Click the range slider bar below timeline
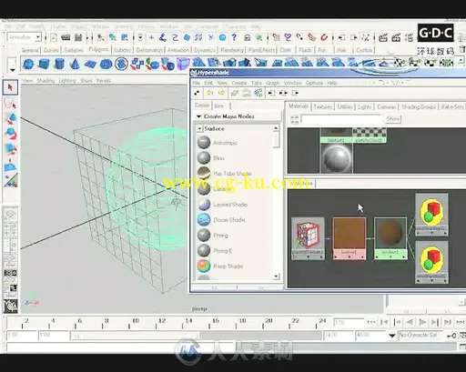This screenshot has height=372, width=466. [x=135, y=336]
